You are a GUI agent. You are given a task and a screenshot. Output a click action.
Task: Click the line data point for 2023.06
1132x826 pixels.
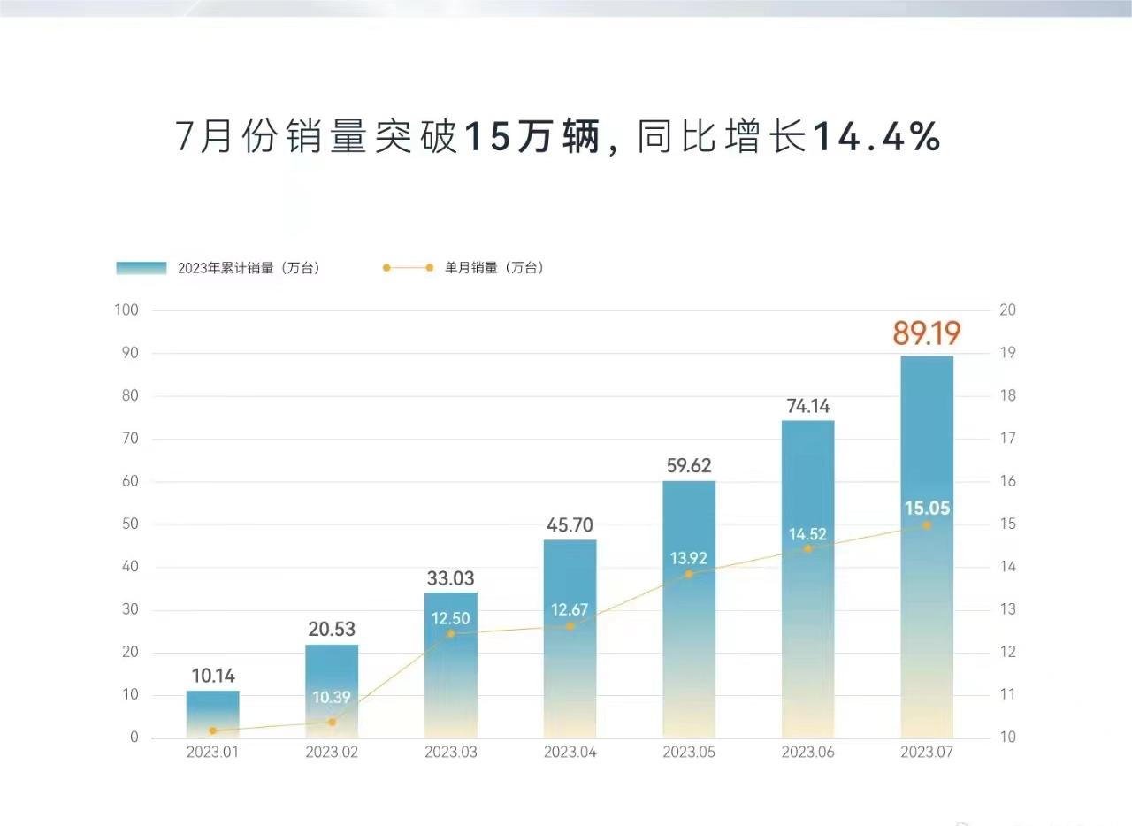807,548
